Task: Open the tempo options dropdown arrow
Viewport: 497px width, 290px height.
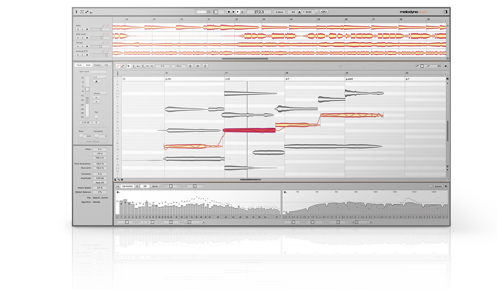Action: [316, 12]
